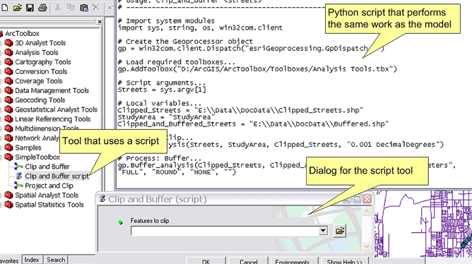The height and width of the screenshot is (264, 472).
Task: Open the 3D Analyst Tools label
Action: [40, 43]
